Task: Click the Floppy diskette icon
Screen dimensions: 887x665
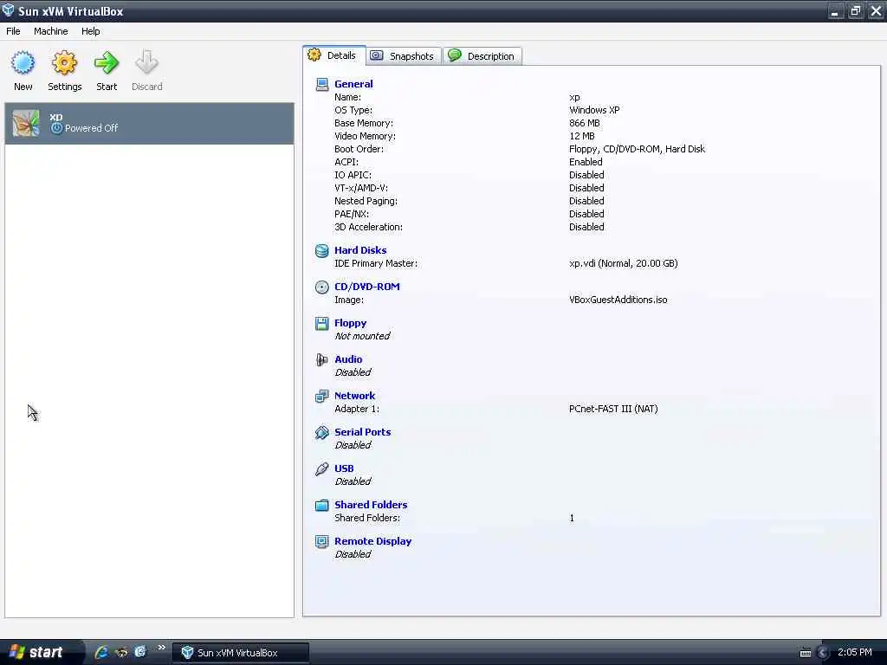Action: pos(322,324)
